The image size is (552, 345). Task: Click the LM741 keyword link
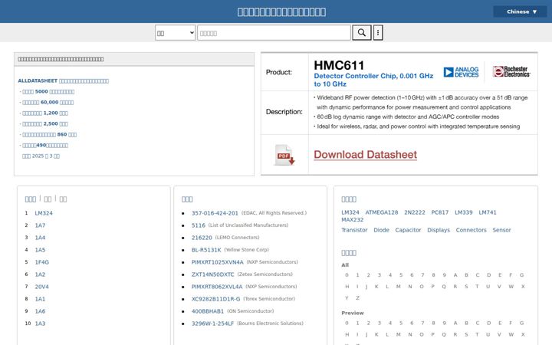tap(488, 212)
